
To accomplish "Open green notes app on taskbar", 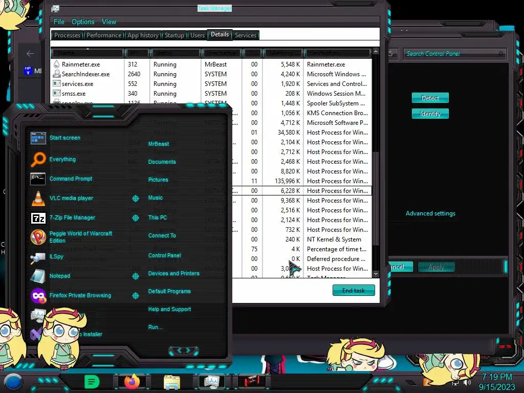I will pyautogui.click(x=92, y=382).
